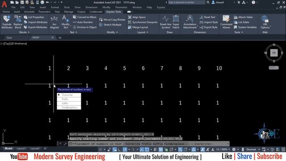Viewport: 286px width, 161px height.
Task: Open Super Hatch tool
Action: click(x=176, y=22)
